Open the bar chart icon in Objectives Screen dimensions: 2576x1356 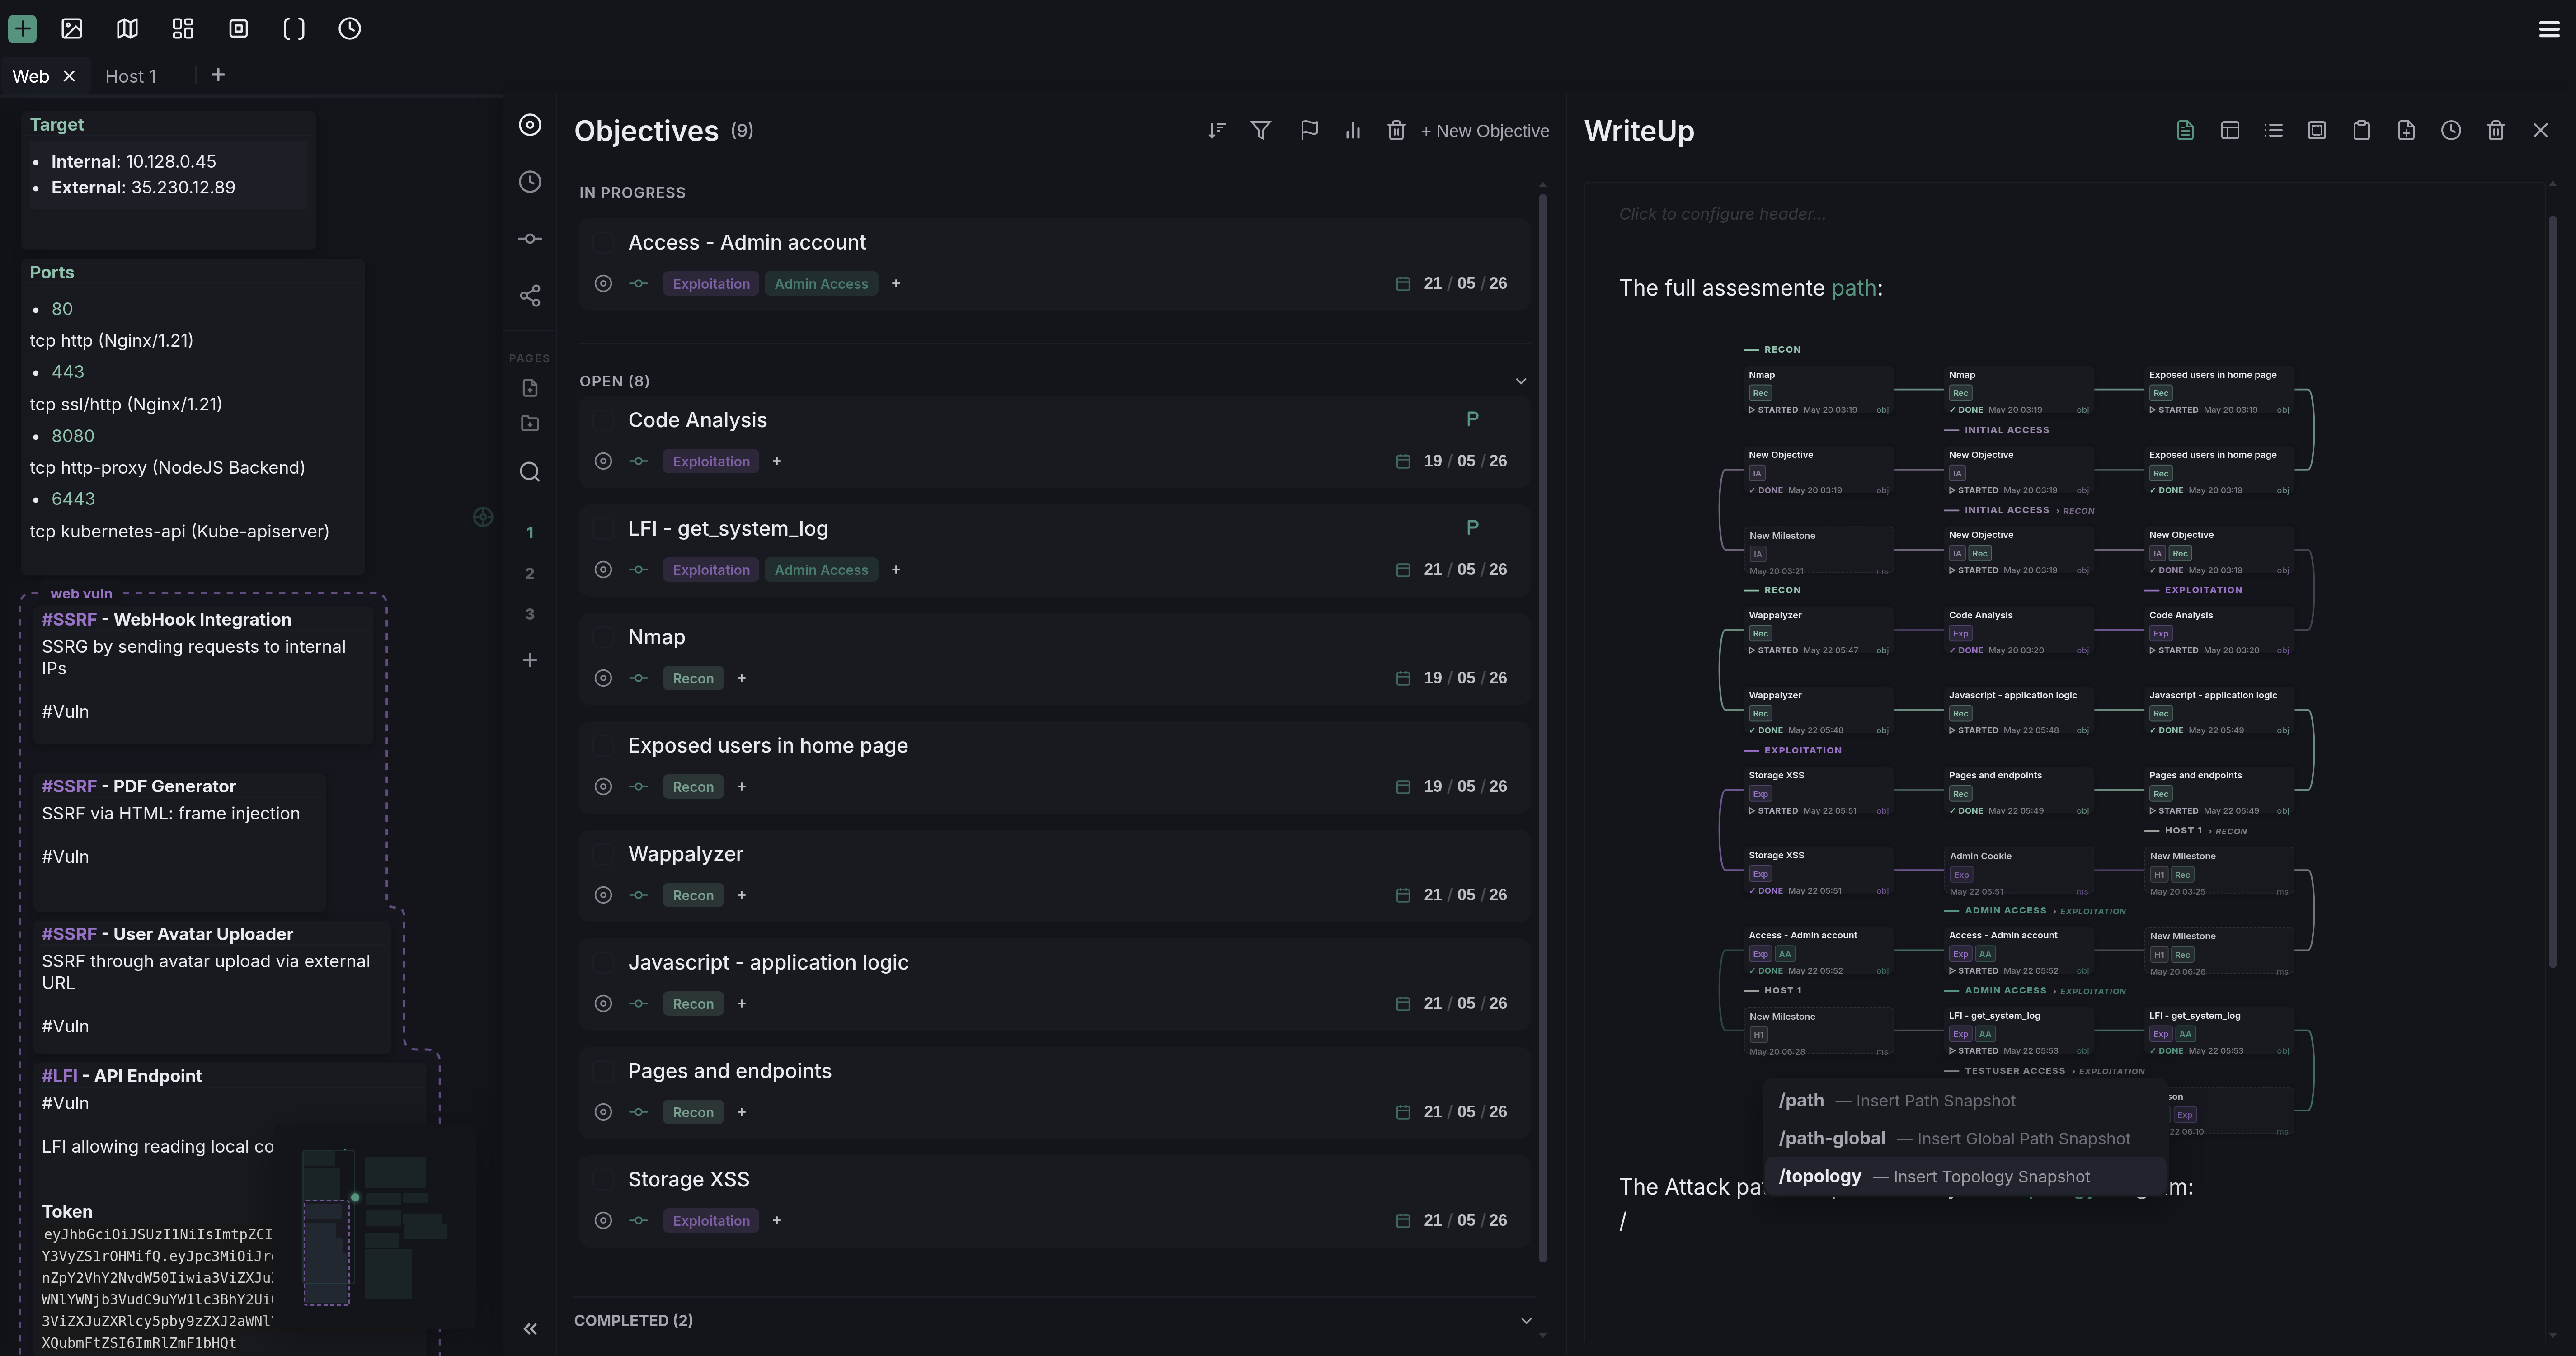(1353, 130)
